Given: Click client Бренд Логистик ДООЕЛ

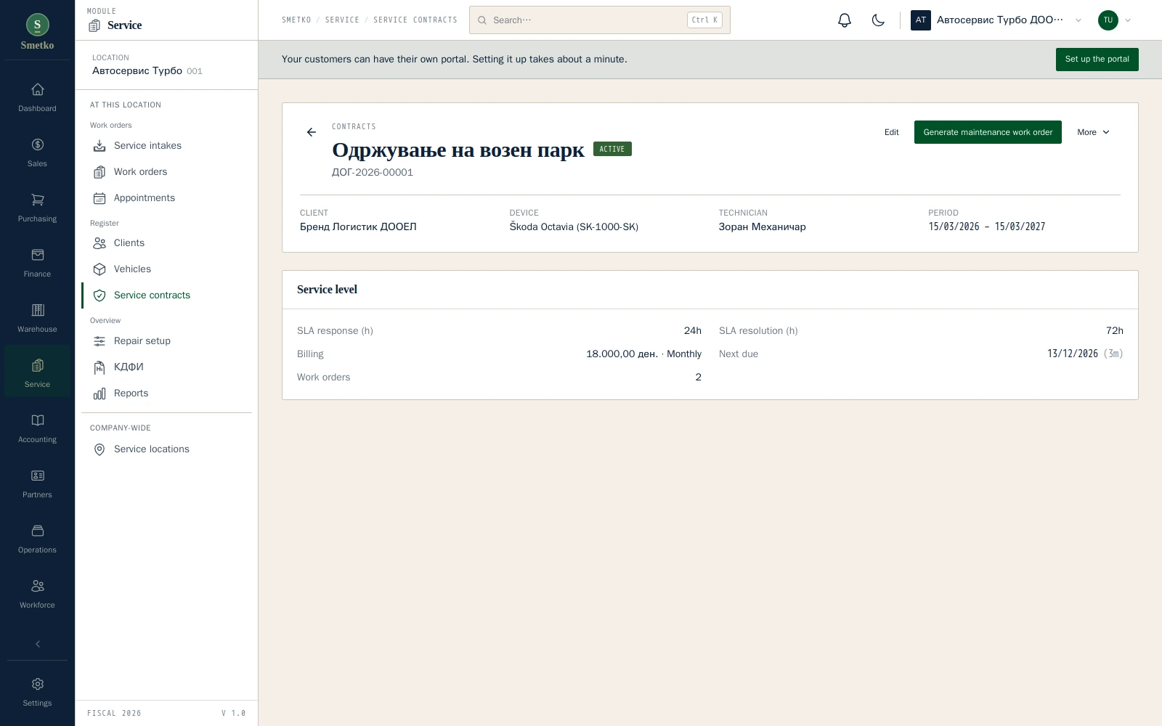Looking at the screenshot, I should tap(358, 227).
